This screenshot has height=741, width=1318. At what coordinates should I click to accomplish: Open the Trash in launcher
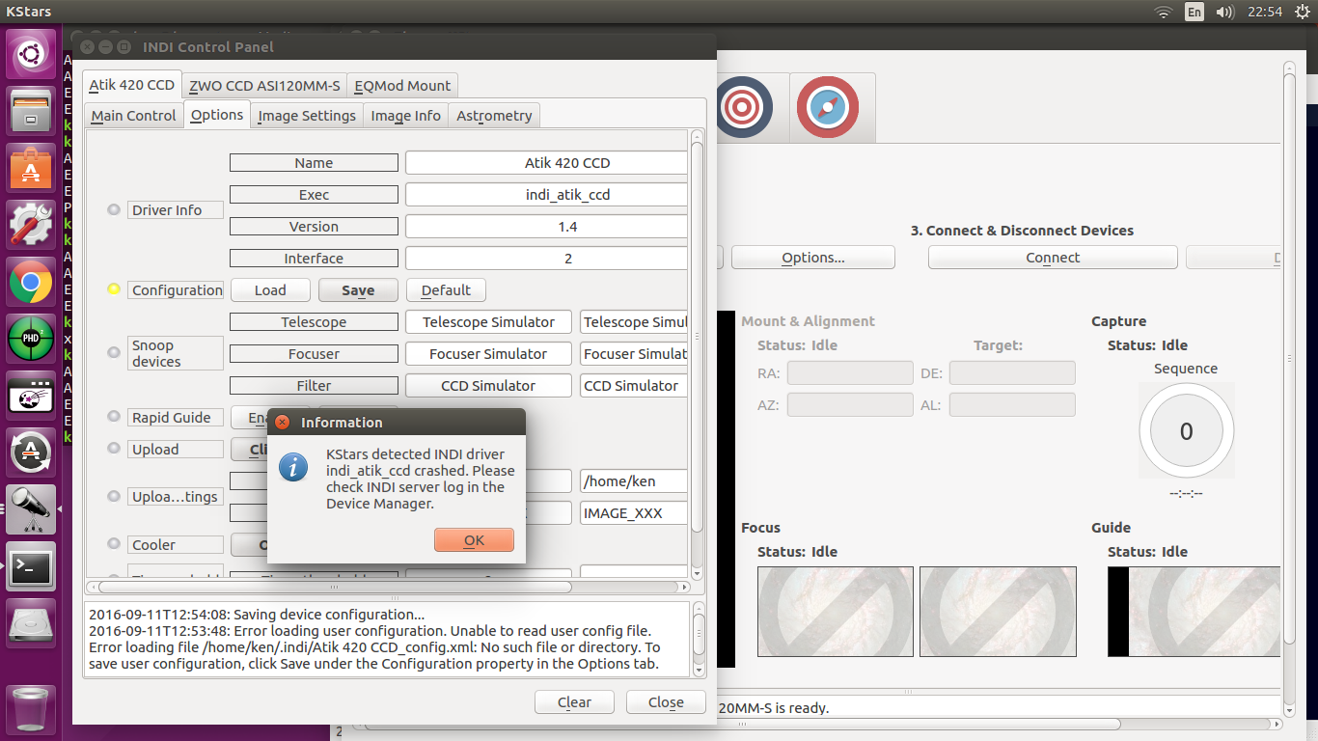coord(31,709)
